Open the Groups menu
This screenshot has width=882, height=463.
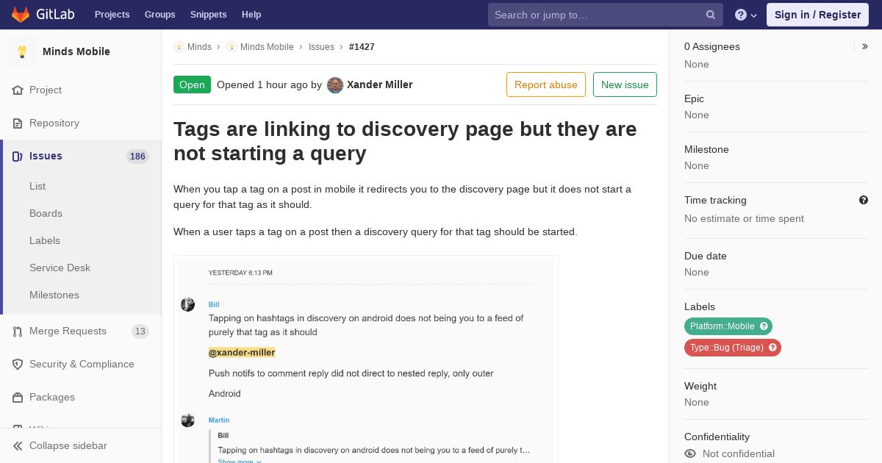[x=160, y=15]
